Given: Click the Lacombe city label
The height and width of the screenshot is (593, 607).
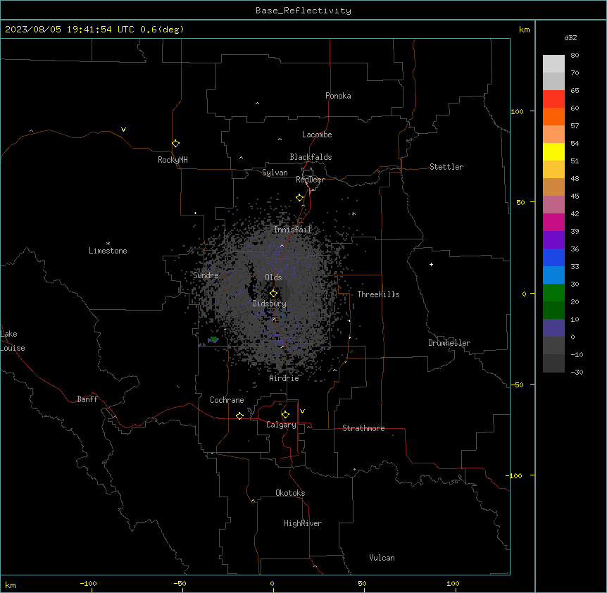Looking at the screenshot, I should pyautogui.click(x=317, y=135).
